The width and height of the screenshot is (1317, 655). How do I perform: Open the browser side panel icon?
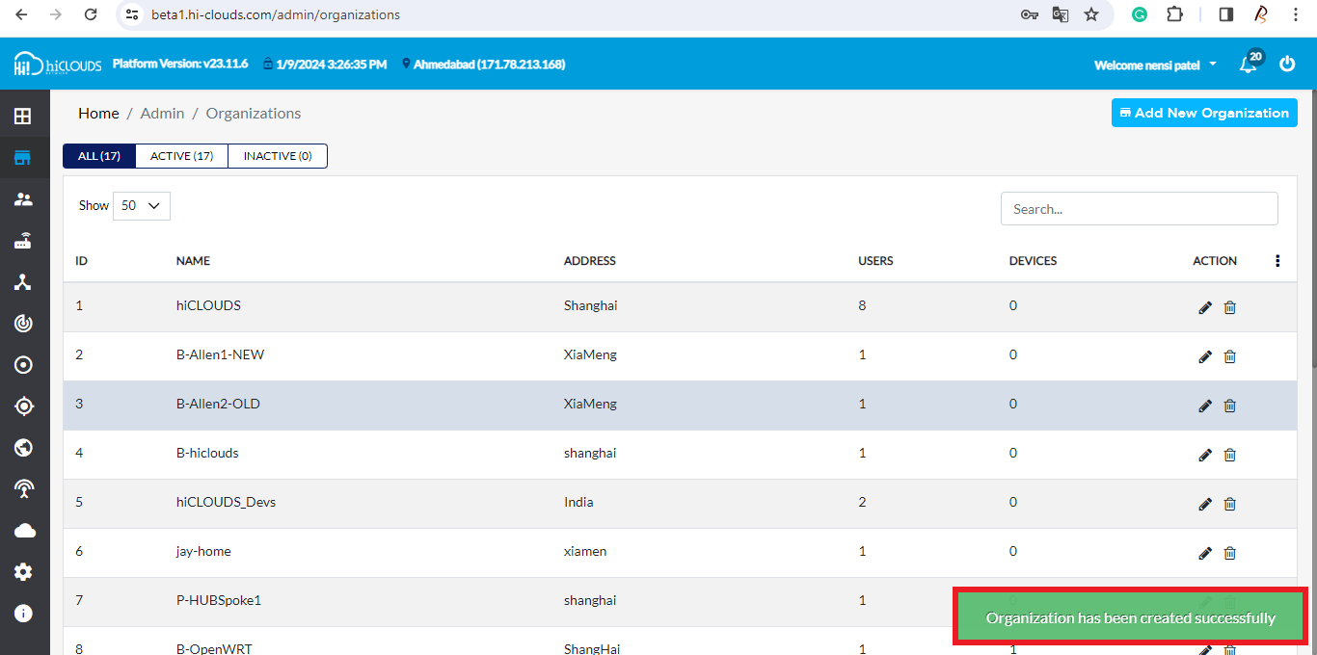[1226, 14]
